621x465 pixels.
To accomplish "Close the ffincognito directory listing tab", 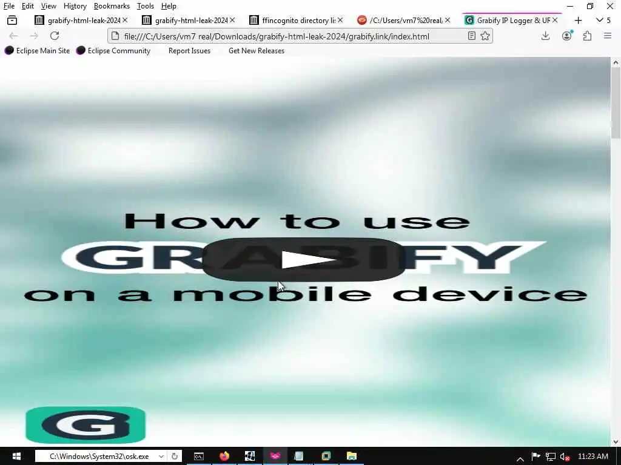I will pos(340,20).
